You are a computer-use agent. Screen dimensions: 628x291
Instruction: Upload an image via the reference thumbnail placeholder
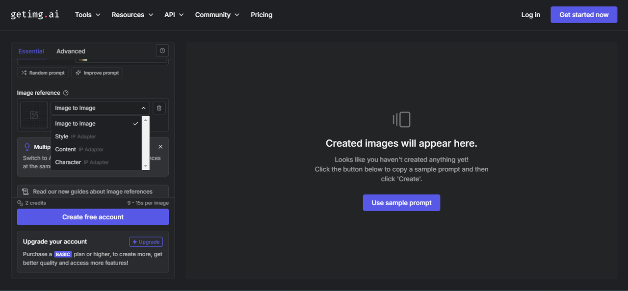(x=34, y=115)
